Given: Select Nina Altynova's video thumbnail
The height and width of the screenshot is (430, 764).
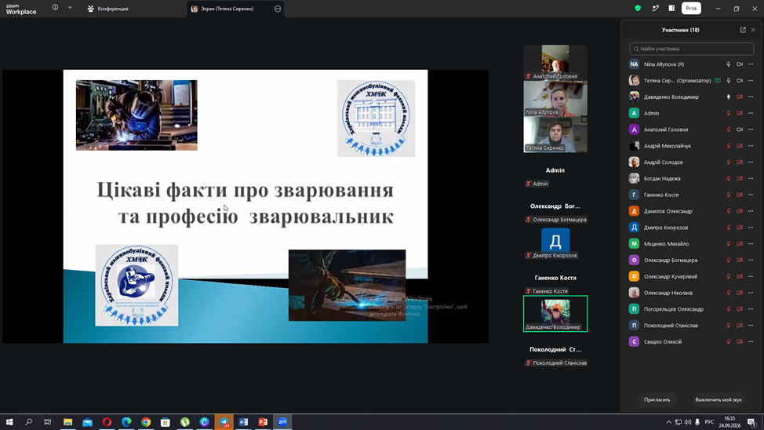Looking at the screenshot, I should point(555,99).
